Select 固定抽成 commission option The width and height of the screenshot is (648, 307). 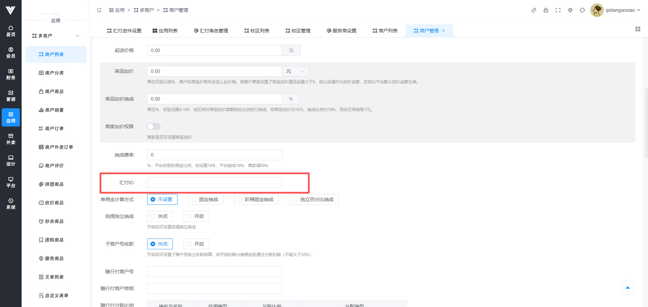pyautogui.click(x=206, y=199)
